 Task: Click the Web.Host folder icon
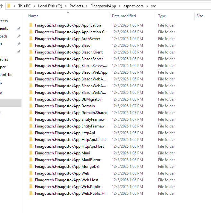(x=31, y=180)
